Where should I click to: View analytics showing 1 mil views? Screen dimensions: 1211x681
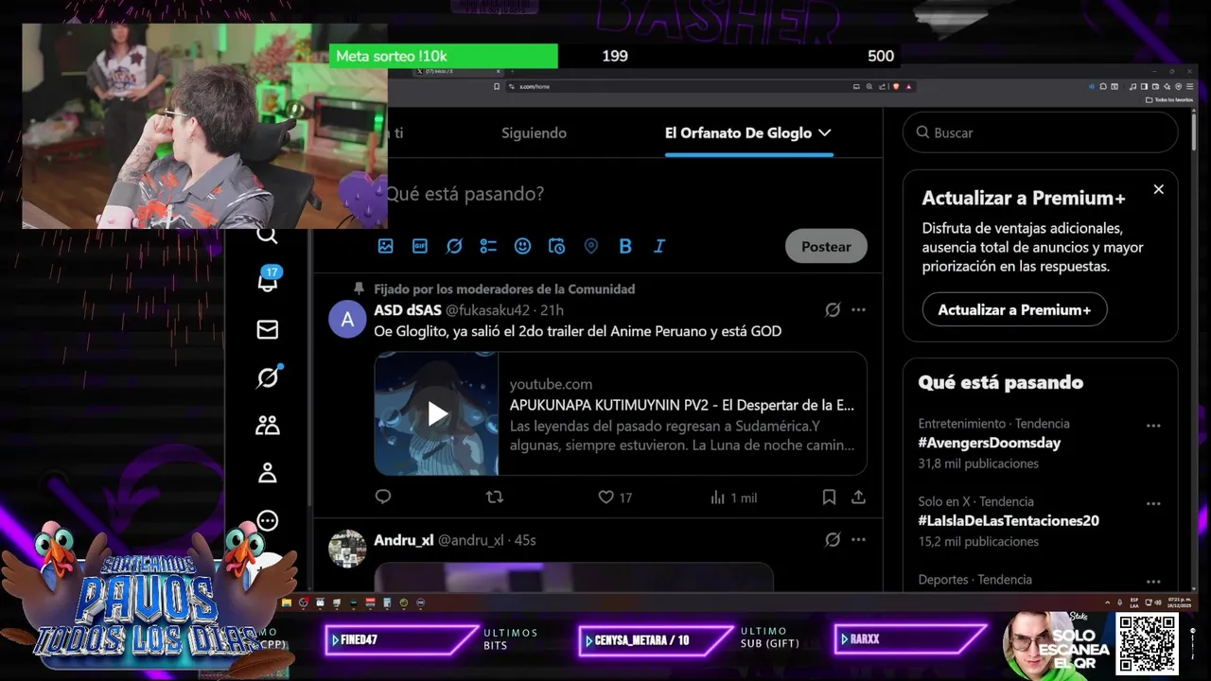pos(733,497)
